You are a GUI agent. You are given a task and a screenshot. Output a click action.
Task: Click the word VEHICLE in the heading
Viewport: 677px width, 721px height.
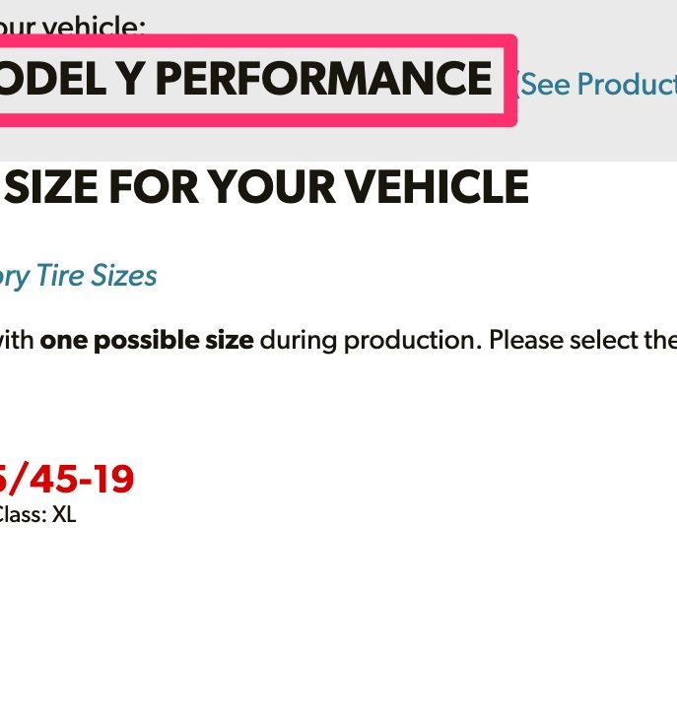click(437, 187)
